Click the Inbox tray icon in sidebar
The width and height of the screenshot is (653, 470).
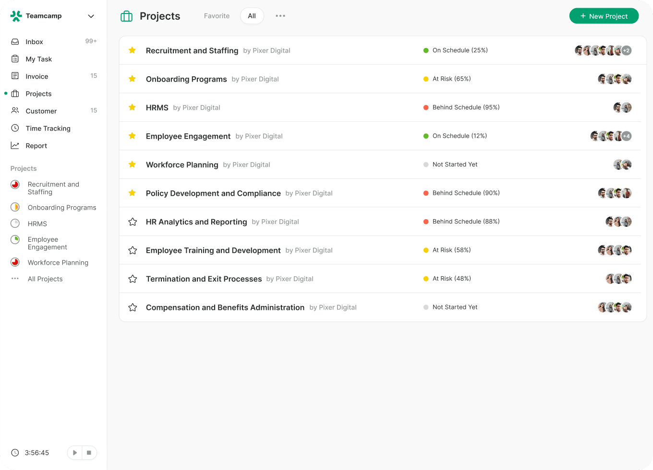(15, 42)
